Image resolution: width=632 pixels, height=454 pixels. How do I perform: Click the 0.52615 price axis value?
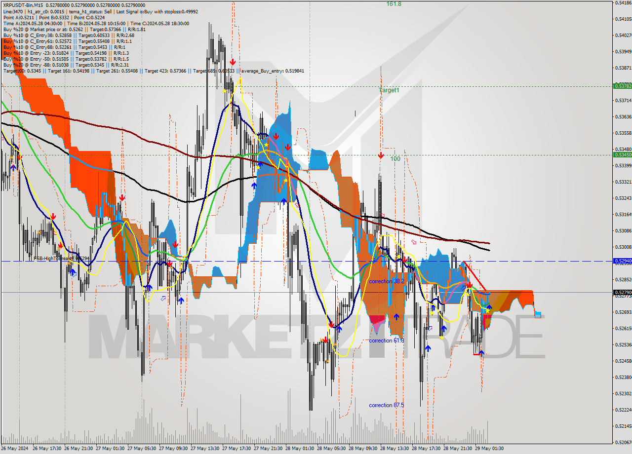[x=623, y=329]
